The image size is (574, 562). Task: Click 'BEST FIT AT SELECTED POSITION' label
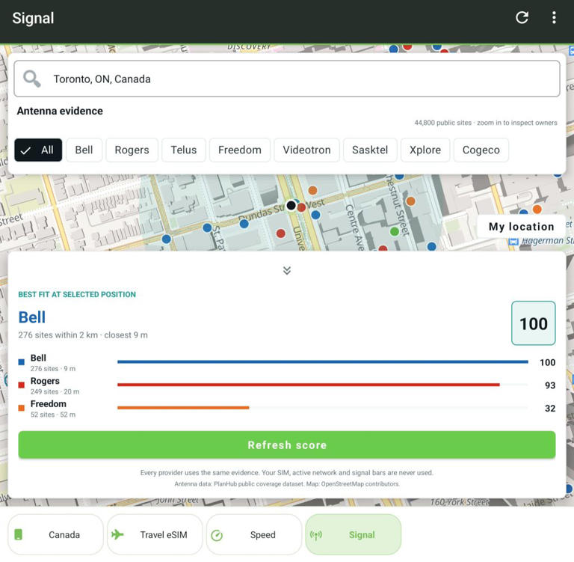(x=77, y=294)
